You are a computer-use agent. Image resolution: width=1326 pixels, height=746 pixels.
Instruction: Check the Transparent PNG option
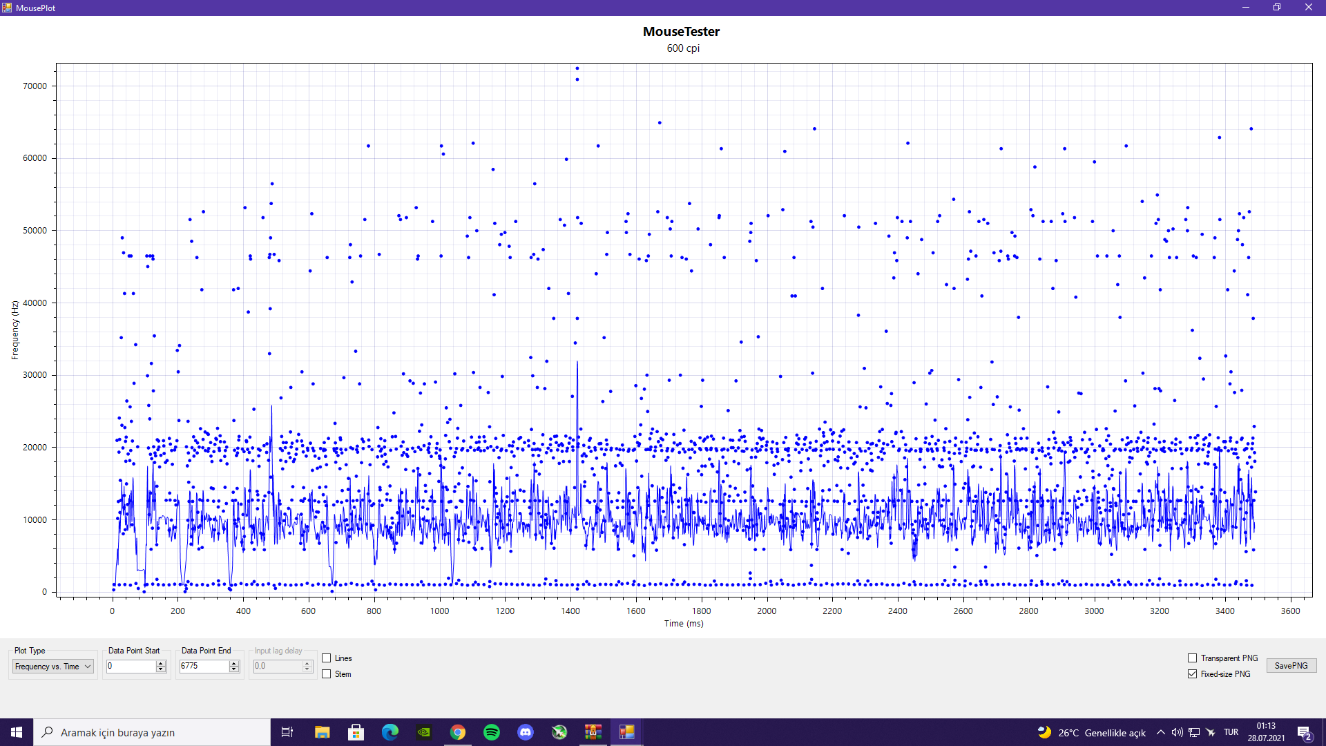1192,658
